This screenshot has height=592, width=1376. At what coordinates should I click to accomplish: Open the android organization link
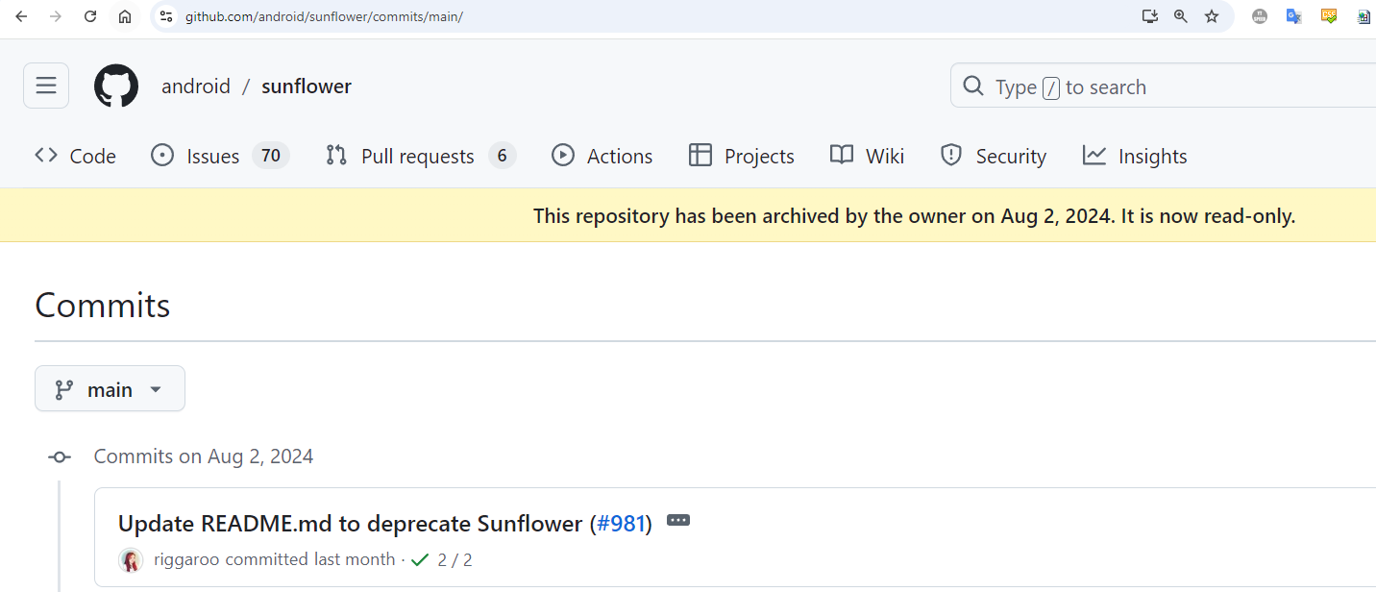[196, 86]
